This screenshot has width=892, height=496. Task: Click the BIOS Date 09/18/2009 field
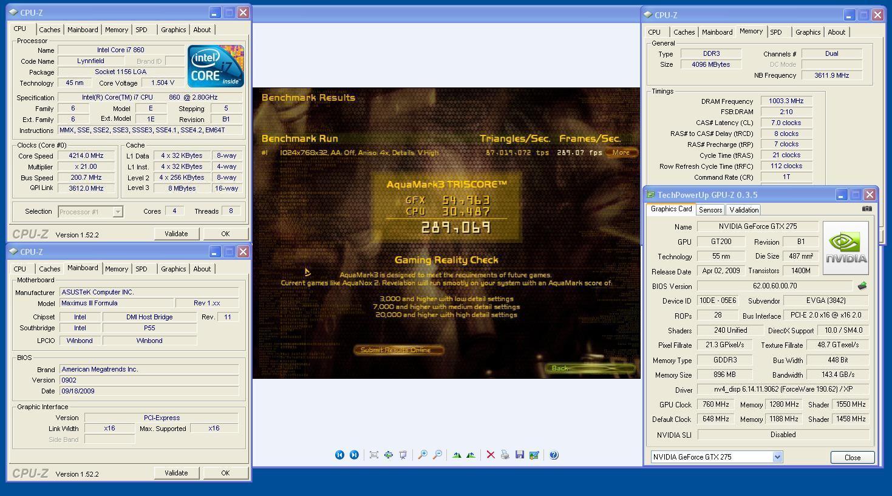coord(149,391)
